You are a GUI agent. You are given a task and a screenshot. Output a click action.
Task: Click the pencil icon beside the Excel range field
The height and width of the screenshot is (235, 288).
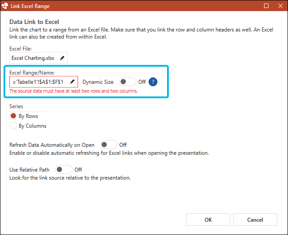72,82
